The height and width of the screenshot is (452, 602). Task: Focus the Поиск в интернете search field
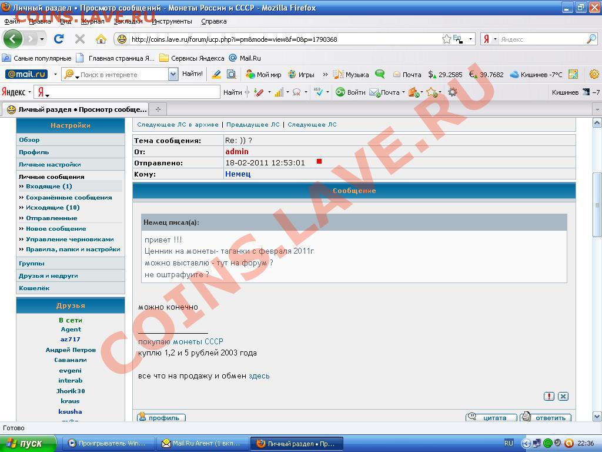(121, 74)
